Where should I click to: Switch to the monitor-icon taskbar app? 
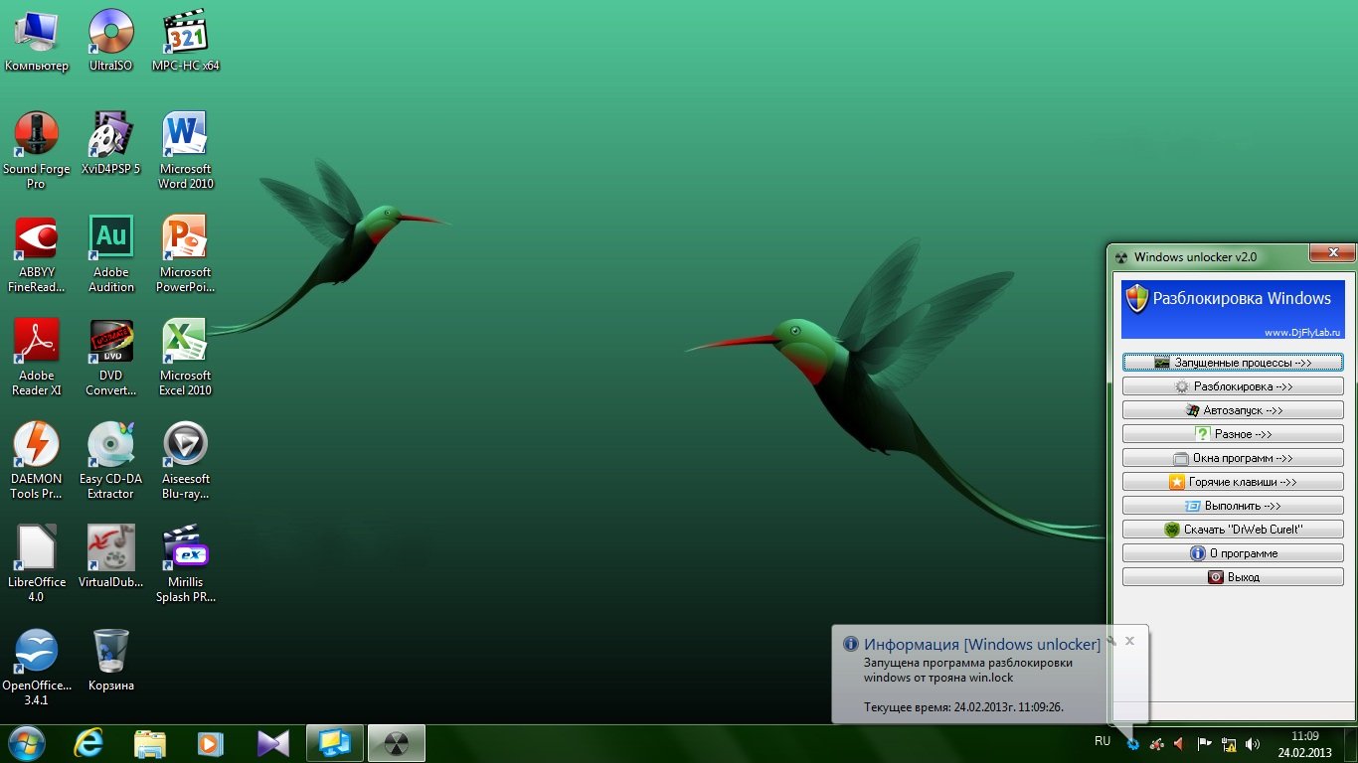[x=335, y=743]
